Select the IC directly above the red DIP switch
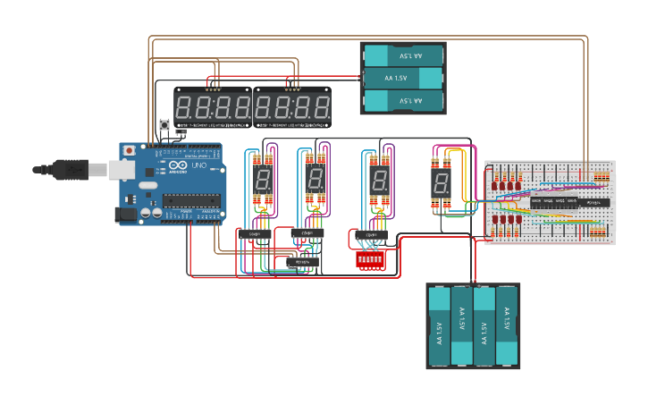This screenshot has width=648, height=405. tap(372, 235)
